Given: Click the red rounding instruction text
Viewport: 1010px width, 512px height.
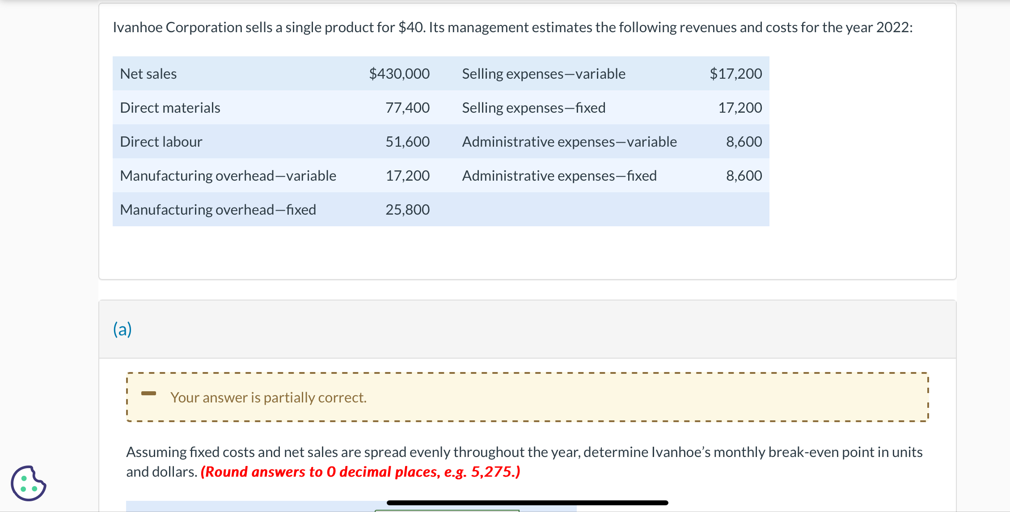Looking at the screenshot, I should point(360,472).
